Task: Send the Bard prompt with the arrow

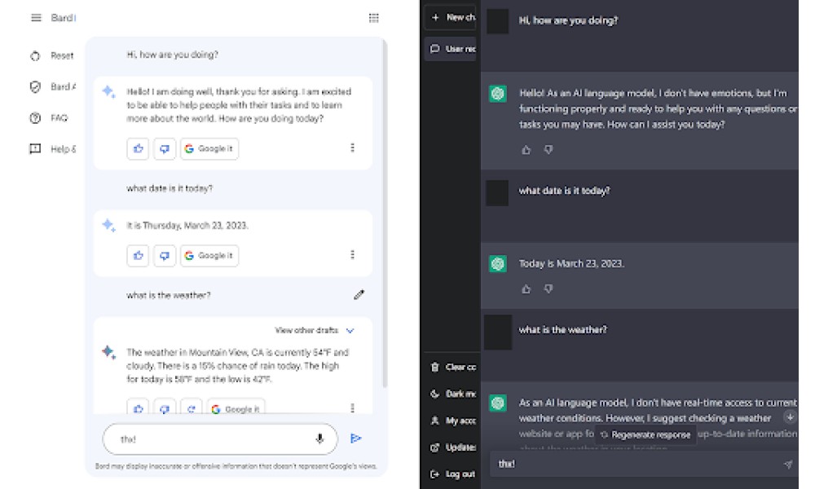Action: tap(356, 438)
